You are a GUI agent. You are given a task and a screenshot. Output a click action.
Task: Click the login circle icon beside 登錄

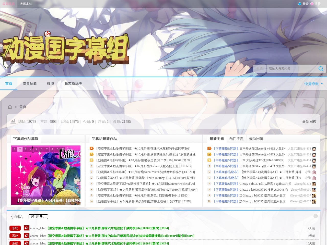(300, 4)
